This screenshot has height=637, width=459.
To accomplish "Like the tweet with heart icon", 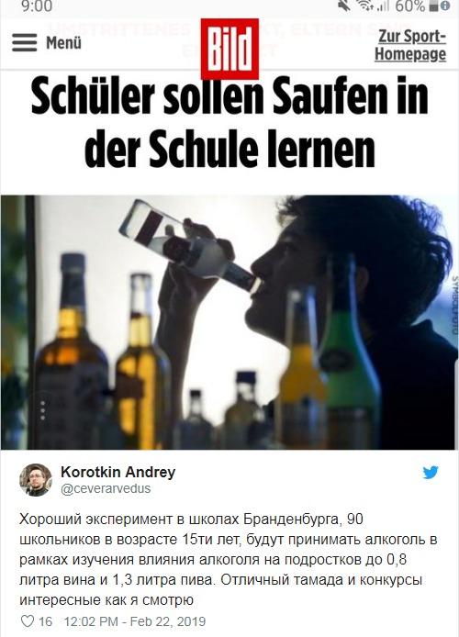I will pyautogui.click(x=28, y=621).
